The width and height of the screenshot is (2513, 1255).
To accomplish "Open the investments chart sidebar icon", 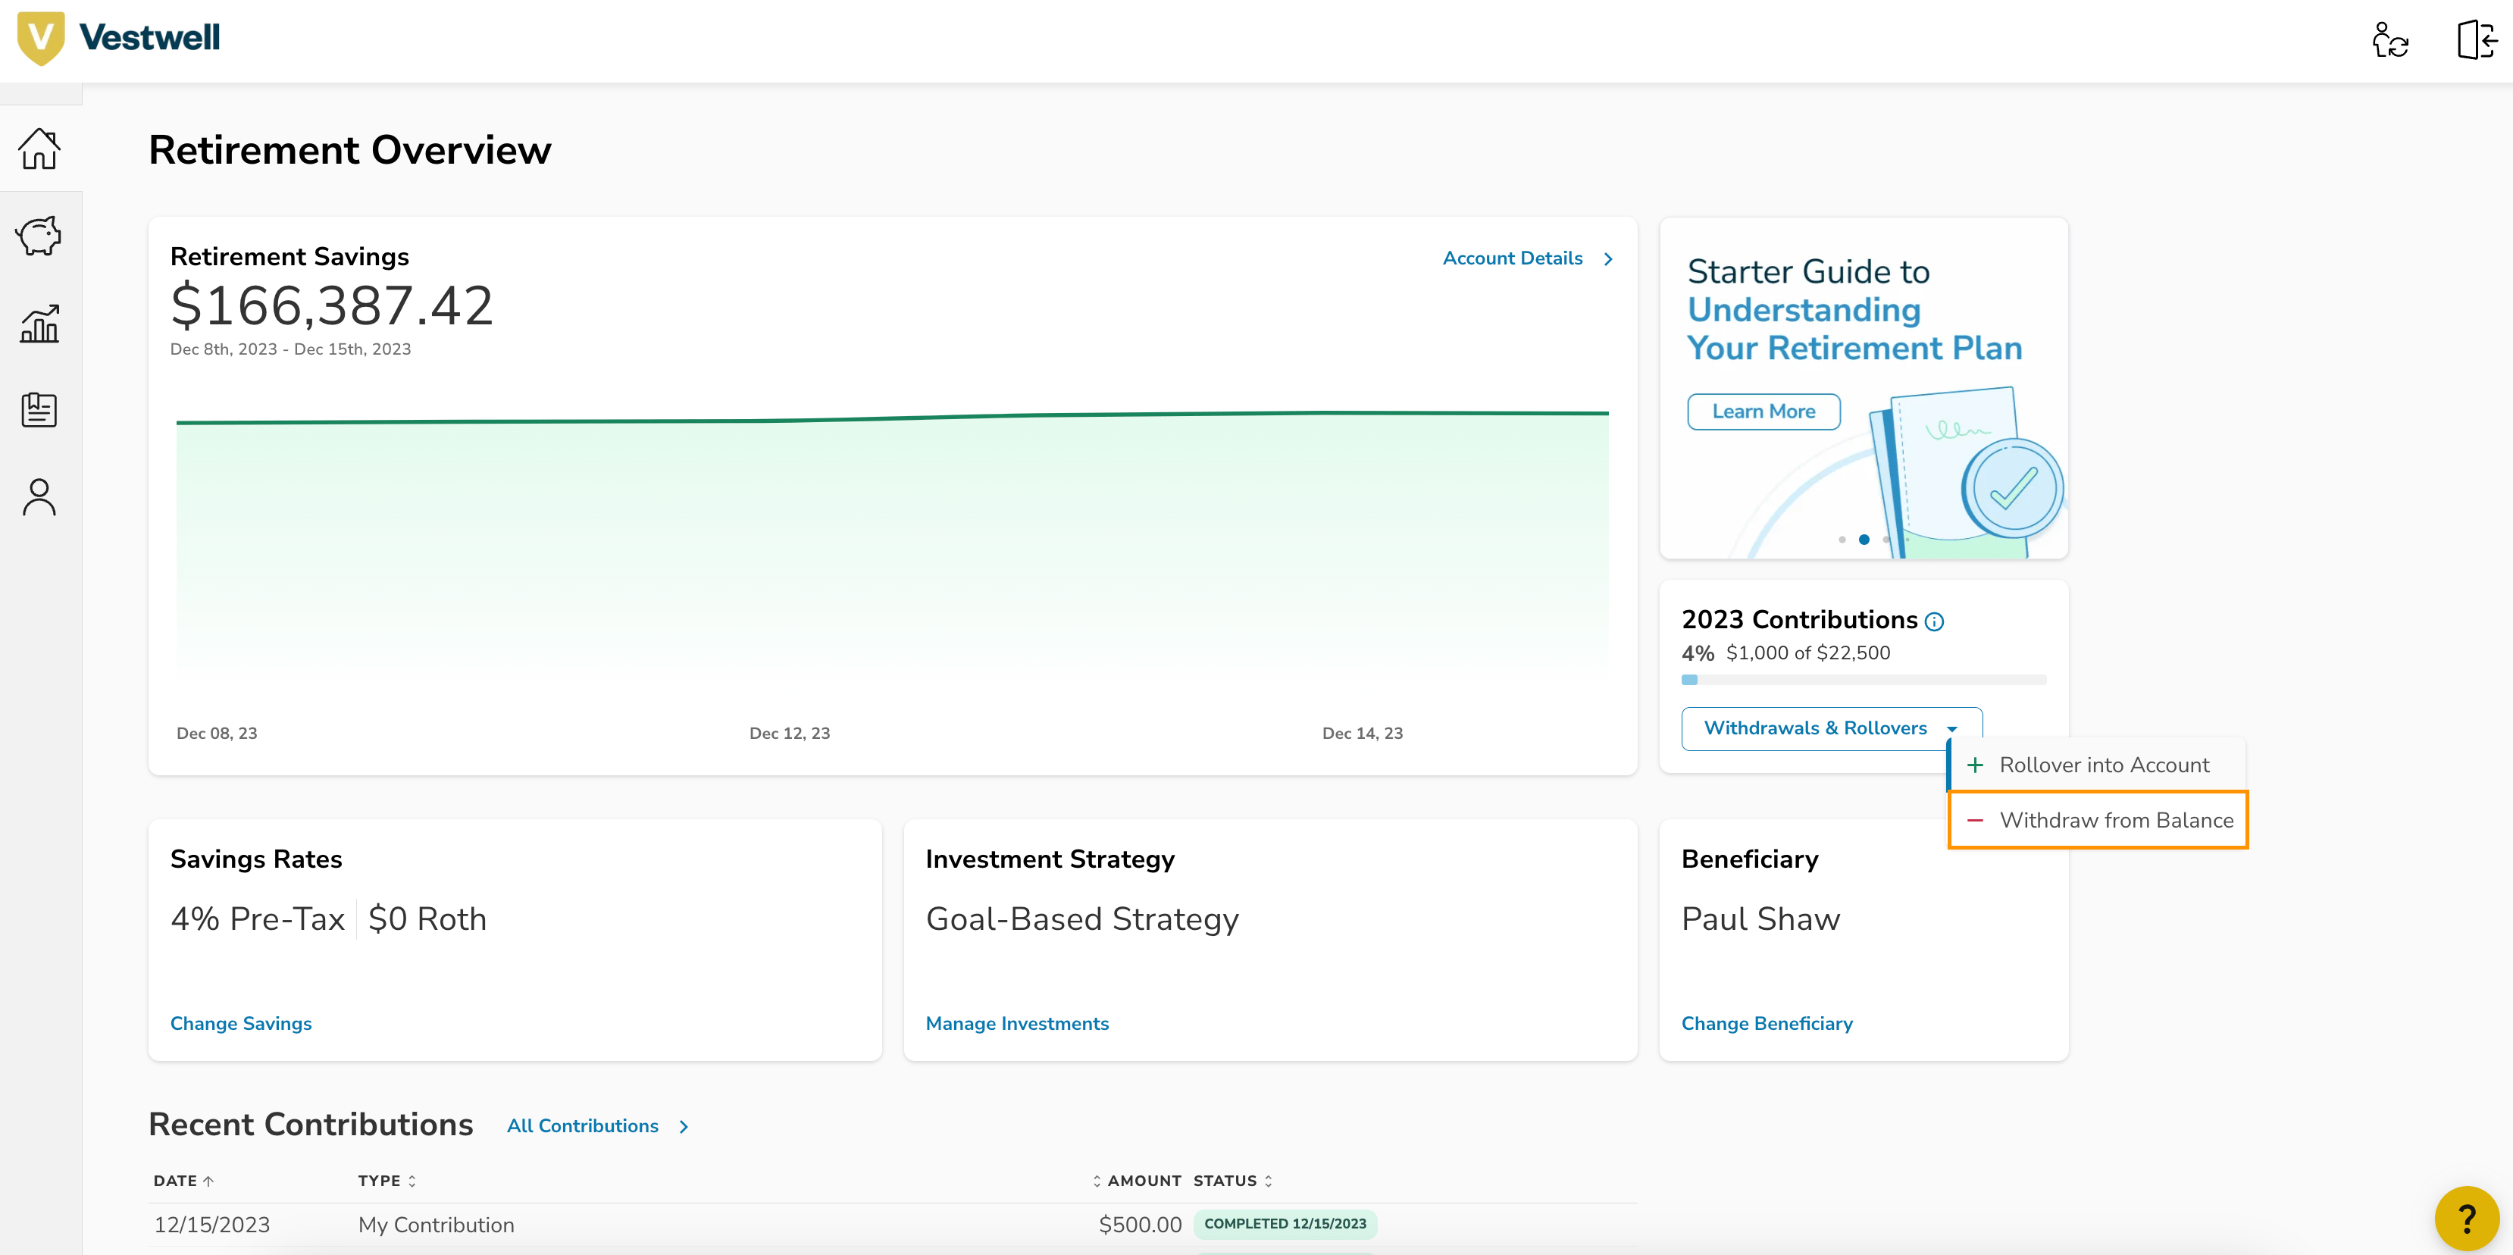I will click(39, 323).
